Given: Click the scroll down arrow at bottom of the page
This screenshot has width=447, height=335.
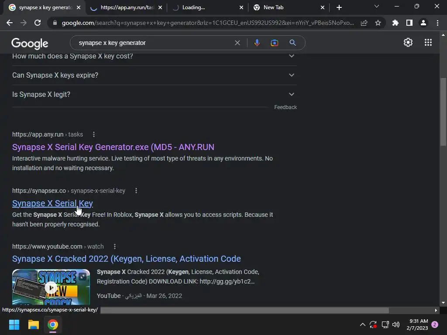Looking at the screenshot, I should click(x=443, y=303).
